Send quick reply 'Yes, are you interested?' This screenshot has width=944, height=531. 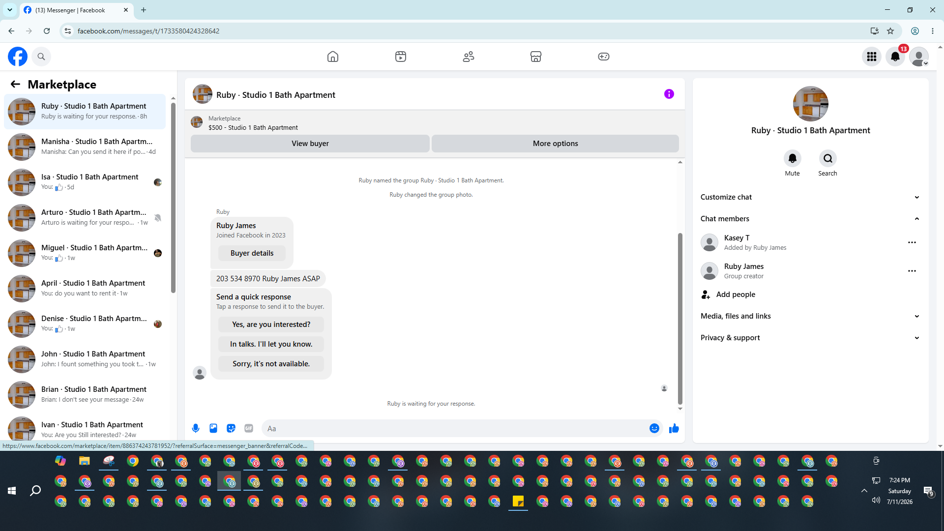[x=271, y=324]
